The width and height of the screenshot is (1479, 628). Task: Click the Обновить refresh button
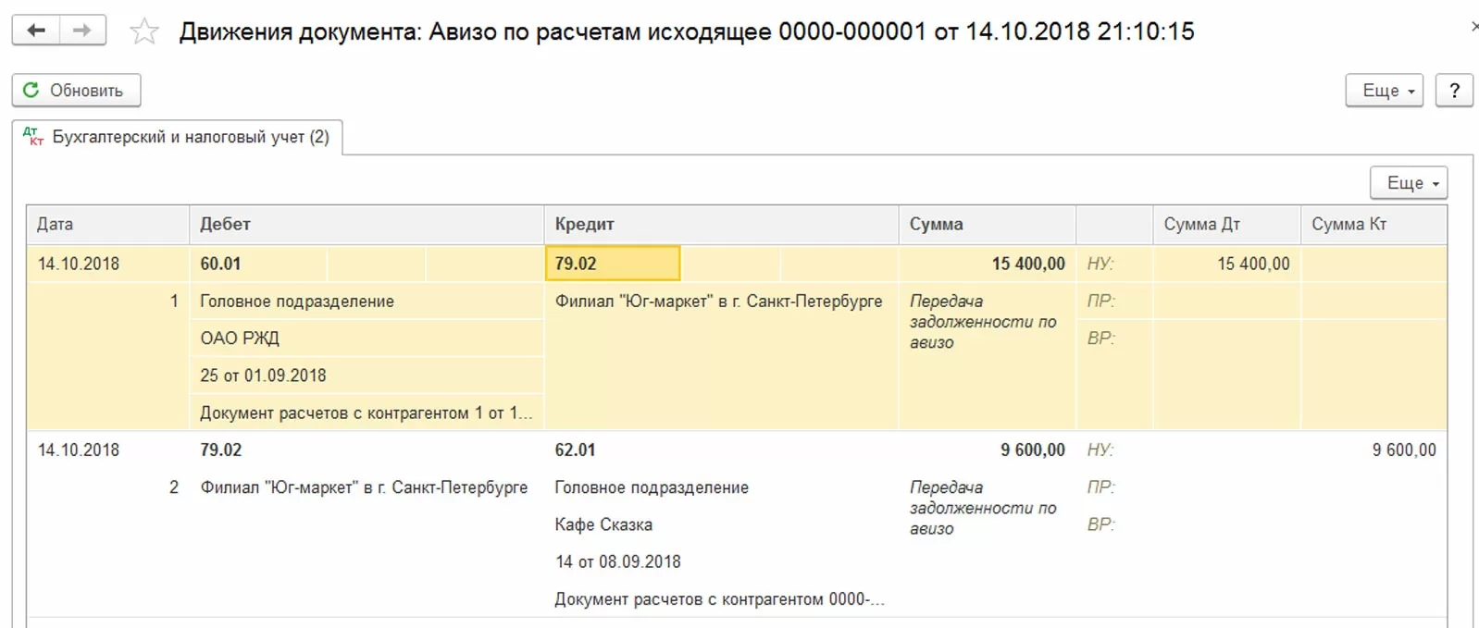(x=76, y=91)
